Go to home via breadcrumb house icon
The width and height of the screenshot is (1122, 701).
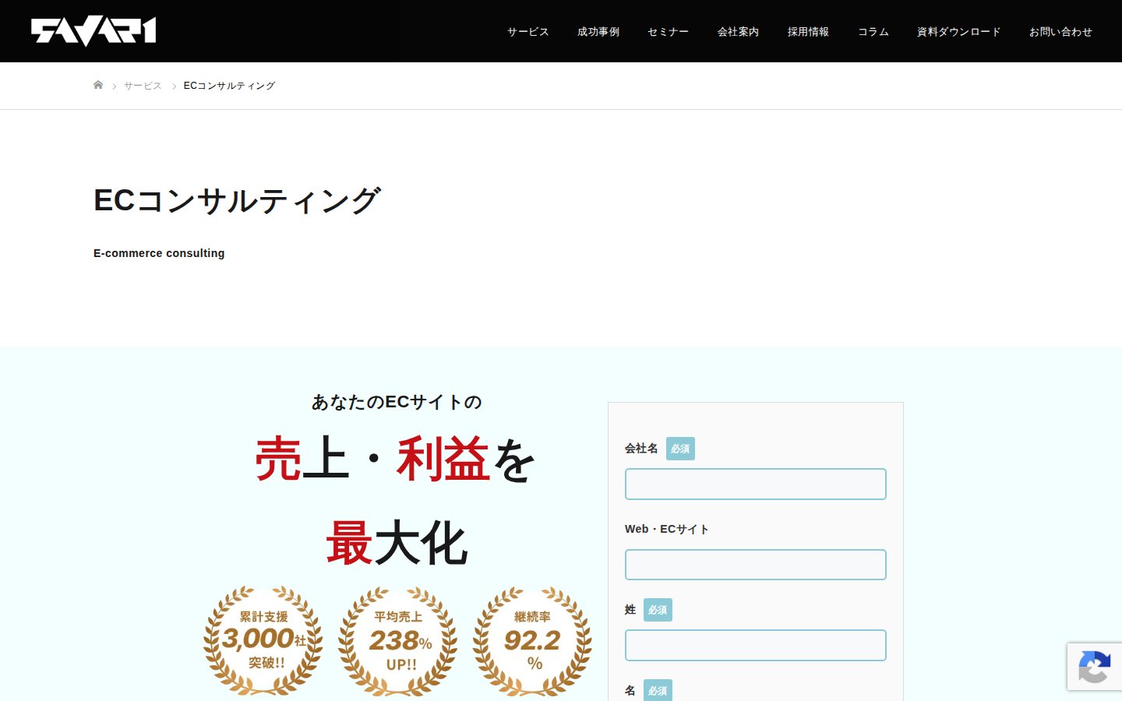pyautogui.click(x=98, y=85)
